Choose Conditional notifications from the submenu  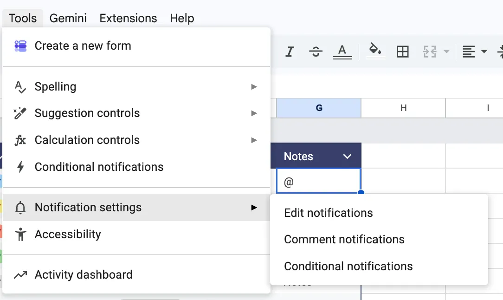click(379, 266)
